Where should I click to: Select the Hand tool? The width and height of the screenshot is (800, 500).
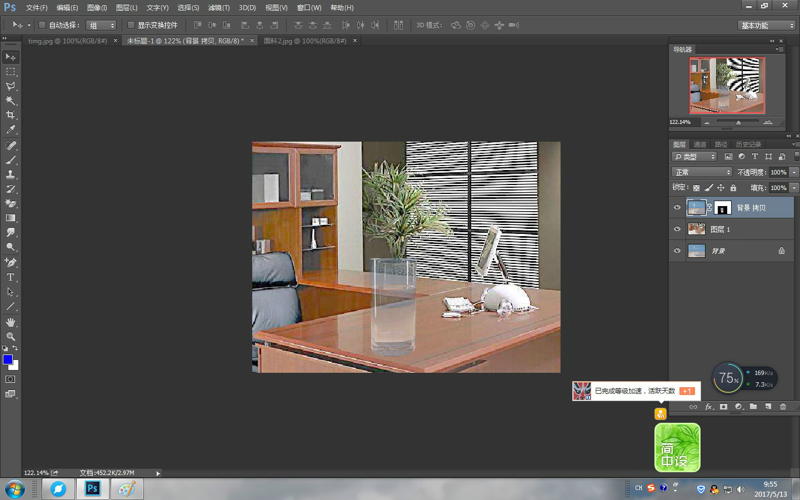[11, 322]
